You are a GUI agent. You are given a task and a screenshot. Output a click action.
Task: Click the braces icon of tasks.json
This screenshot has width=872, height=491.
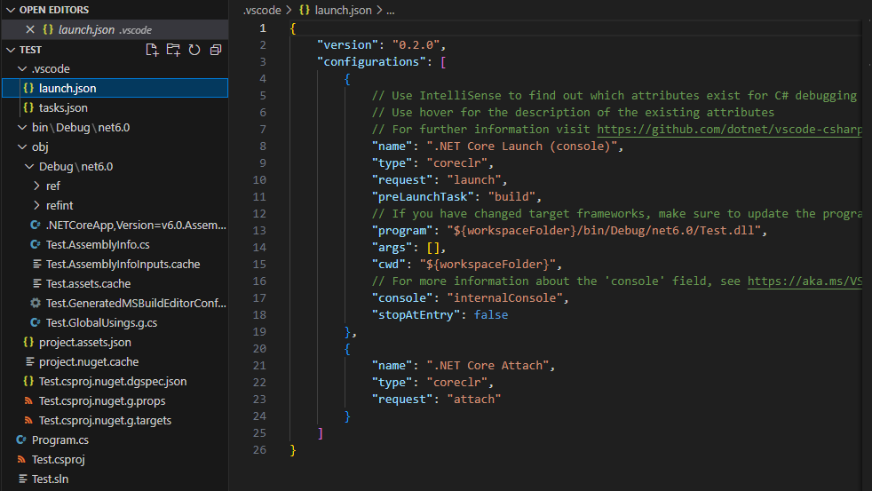(28, 107)
